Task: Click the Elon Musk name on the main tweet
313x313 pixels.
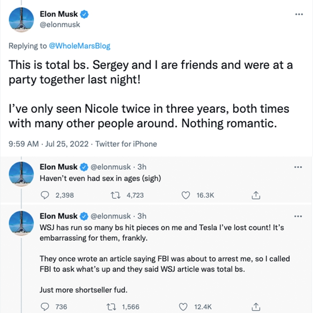Action: (x=58, y=14)
